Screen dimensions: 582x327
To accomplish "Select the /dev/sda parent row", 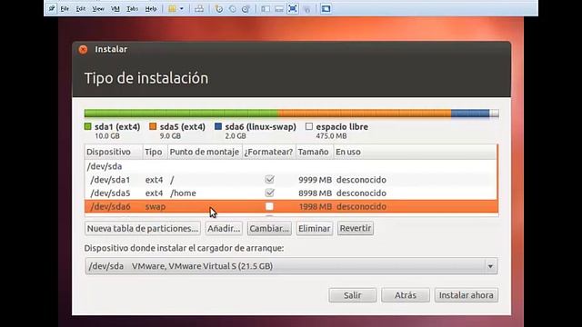I will (291, 166).
